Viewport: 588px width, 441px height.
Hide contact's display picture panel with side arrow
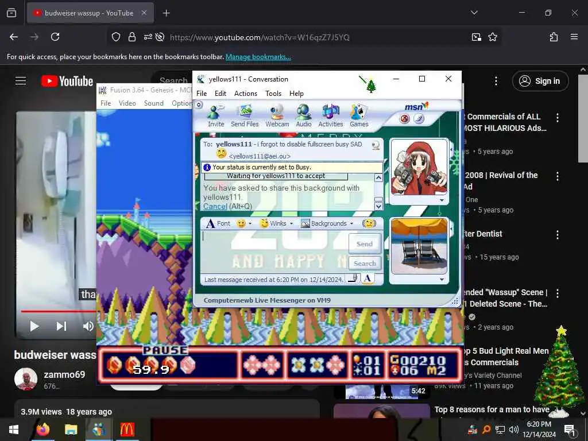(451, 149)
